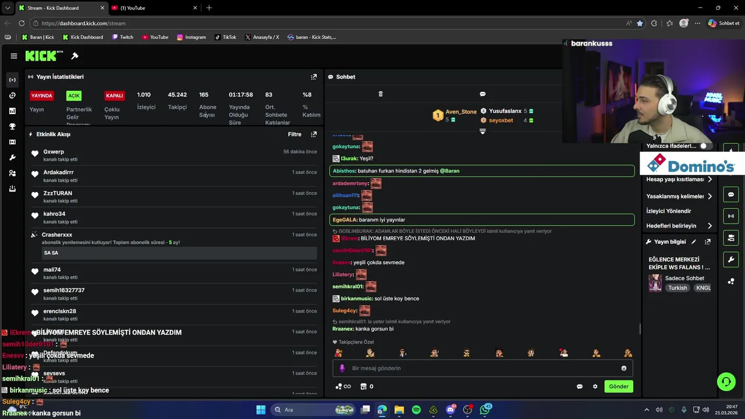Open the emoji picker in the message box
The width and height of the screenshot is (745, 419).
pyautogui.click(x=624, y=368)
